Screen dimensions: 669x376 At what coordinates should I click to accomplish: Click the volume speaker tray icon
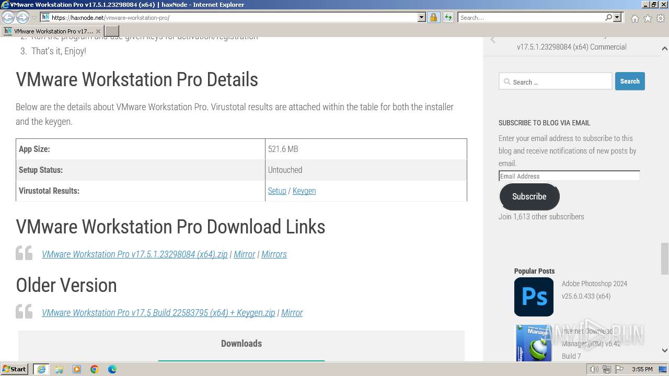[594, 369]
